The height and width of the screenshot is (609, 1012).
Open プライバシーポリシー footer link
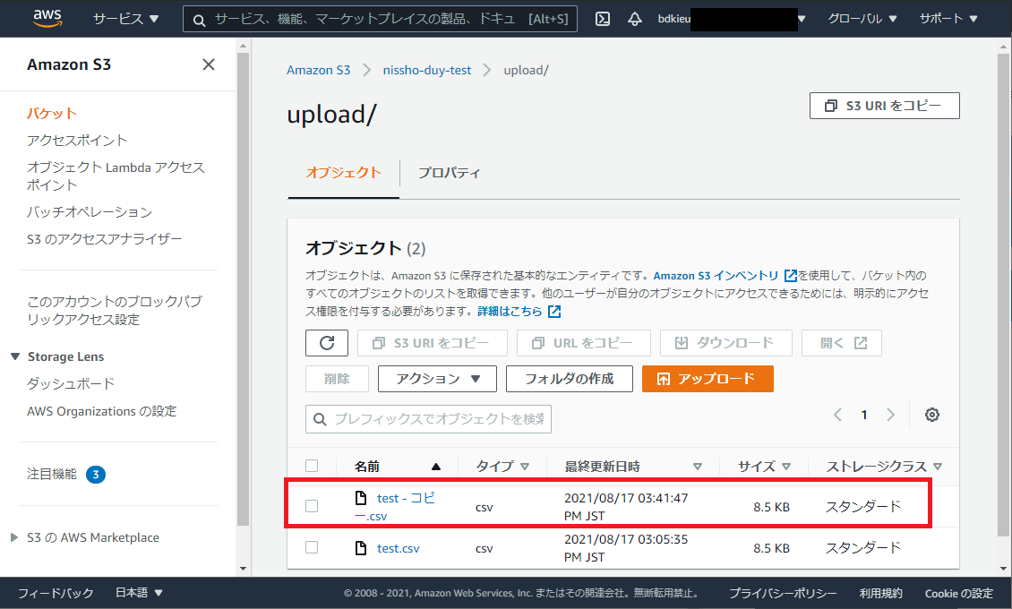[783, 593]
